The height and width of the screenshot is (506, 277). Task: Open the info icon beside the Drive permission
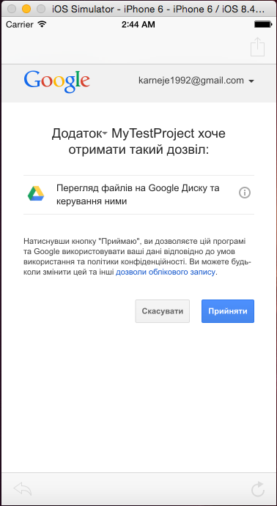245,193
